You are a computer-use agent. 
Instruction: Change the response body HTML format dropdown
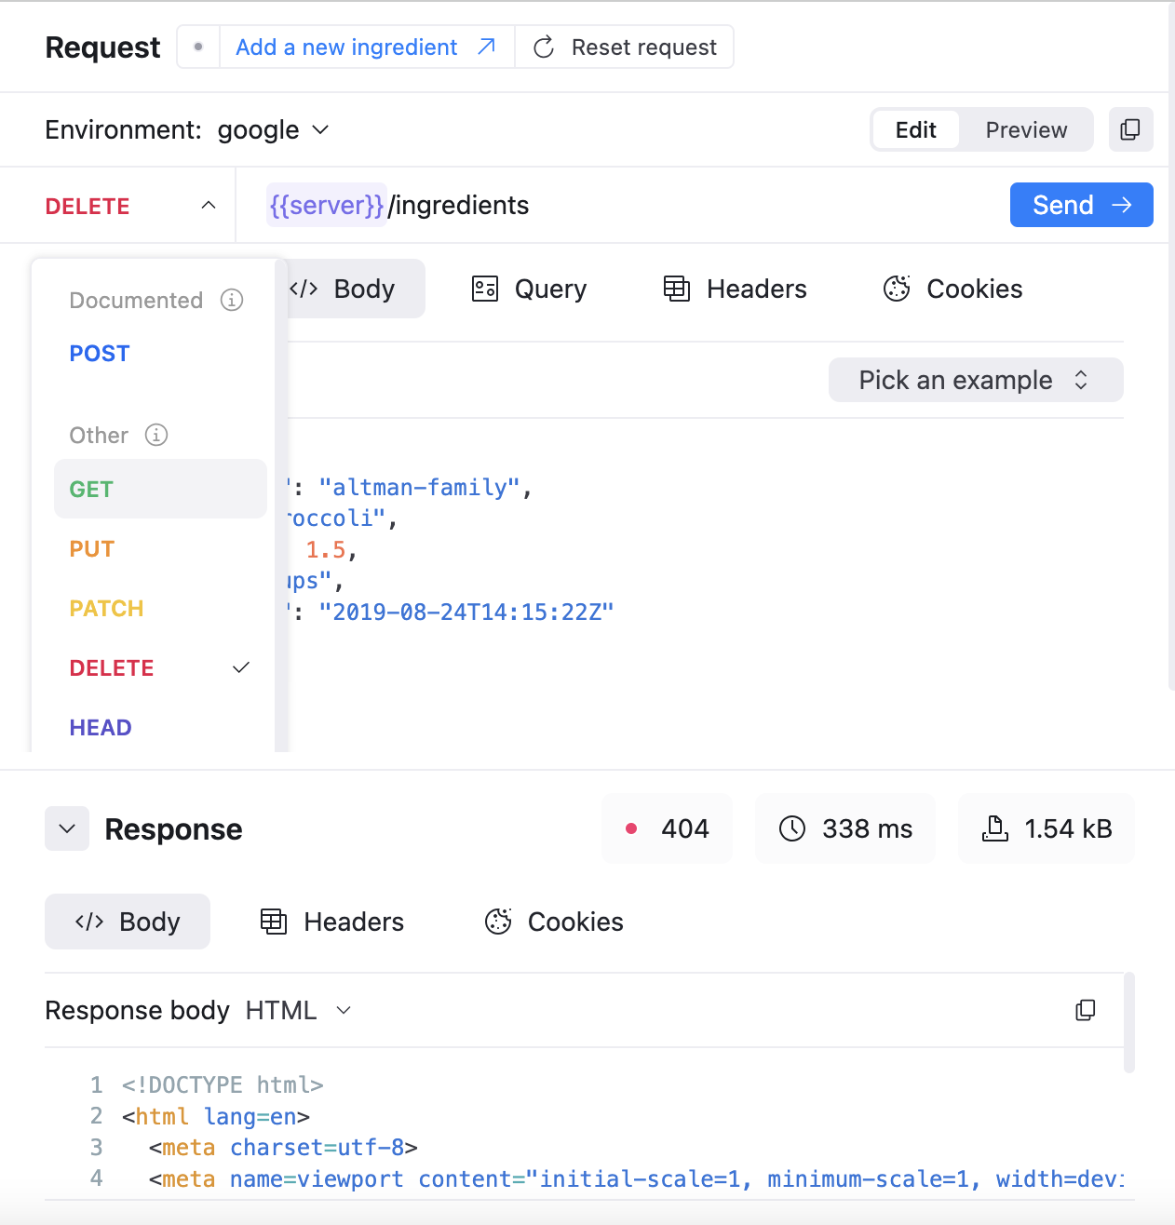[298, 1010]
